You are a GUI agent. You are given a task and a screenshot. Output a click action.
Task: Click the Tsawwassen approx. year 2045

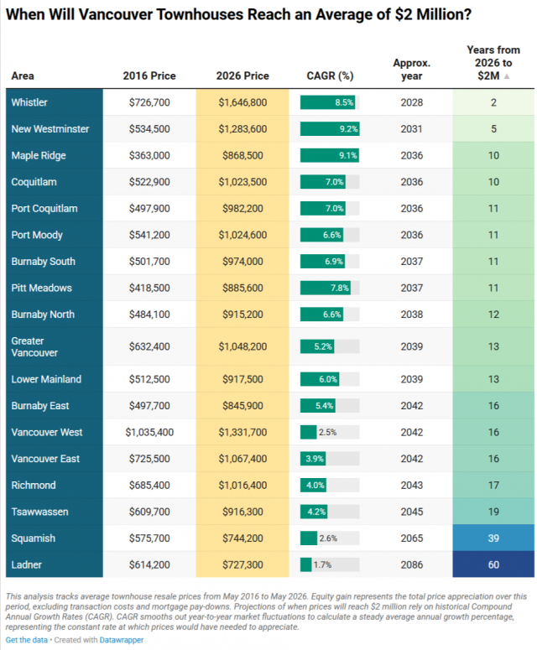coord(412,512)
